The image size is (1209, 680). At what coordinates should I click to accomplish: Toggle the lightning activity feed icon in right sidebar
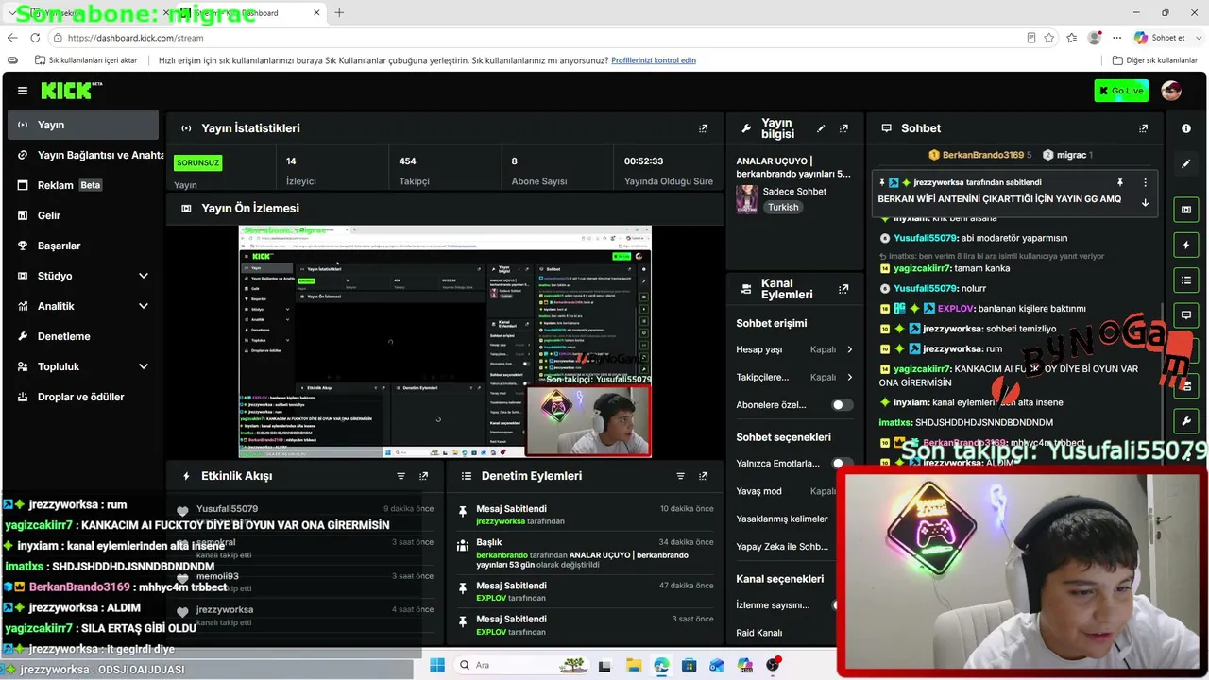pyautogui.click(x=1186, y=246)
